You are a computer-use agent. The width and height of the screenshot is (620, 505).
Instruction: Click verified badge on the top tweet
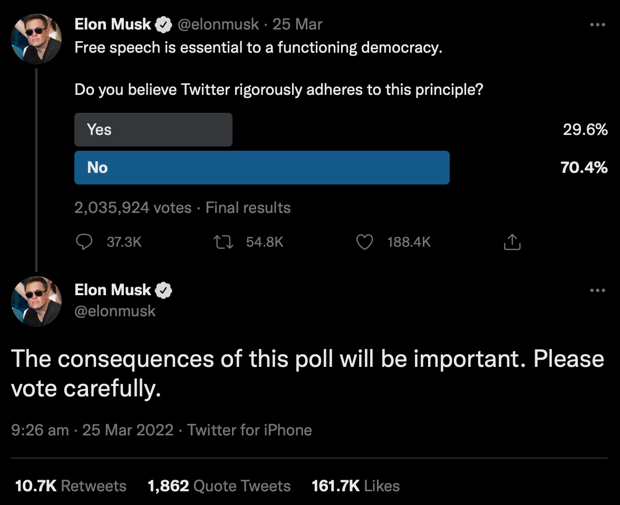click(163, 25)
